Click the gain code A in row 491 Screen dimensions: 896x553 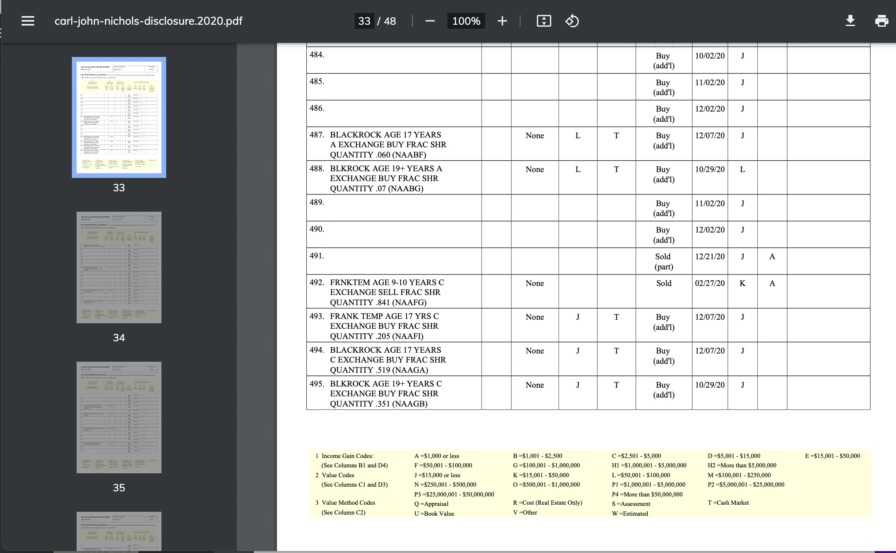click(772, 256)
